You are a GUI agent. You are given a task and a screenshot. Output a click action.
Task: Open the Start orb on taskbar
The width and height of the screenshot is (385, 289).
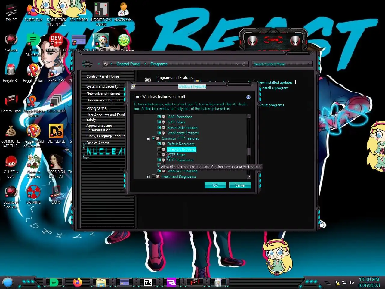[x=8, y=283]
